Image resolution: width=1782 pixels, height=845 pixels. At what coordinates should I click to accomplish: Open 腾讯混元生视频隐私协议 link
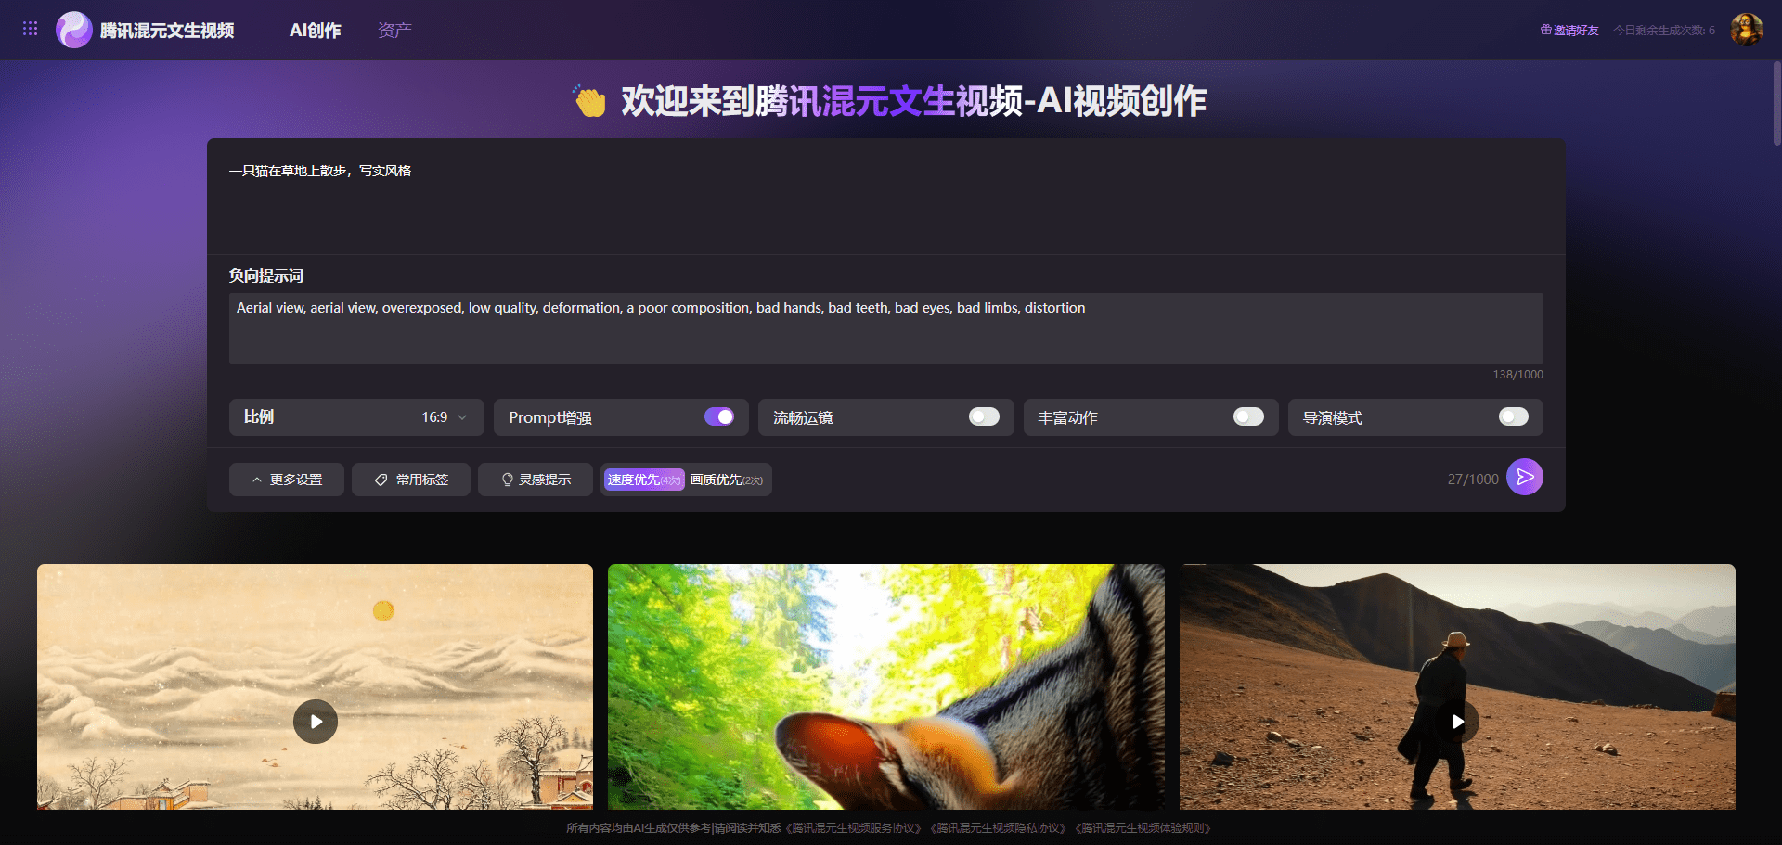pos(998,828)
